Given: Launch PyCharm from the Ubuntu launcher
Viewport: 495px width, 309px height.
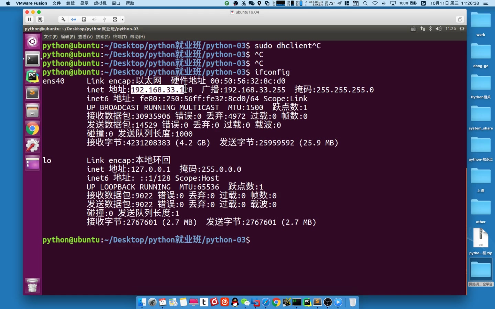Looking at the screenshot, I should click(x=32, y=76).
